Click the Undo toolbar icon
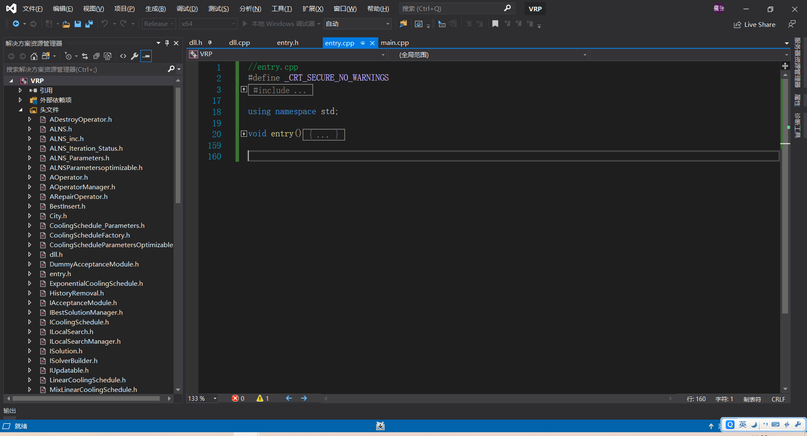The height and width of the screenshot is (436, 807). [x=105, y=24]
